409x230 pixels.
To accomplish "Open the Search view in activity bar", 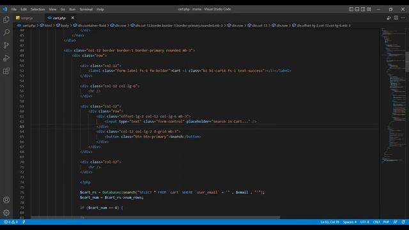I will pos(6,33).
